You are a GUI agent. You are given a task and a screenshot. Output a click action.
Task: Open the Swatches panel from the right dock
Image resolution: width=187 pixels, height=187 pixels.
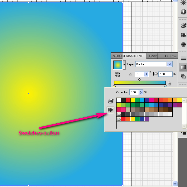(184, 35)
